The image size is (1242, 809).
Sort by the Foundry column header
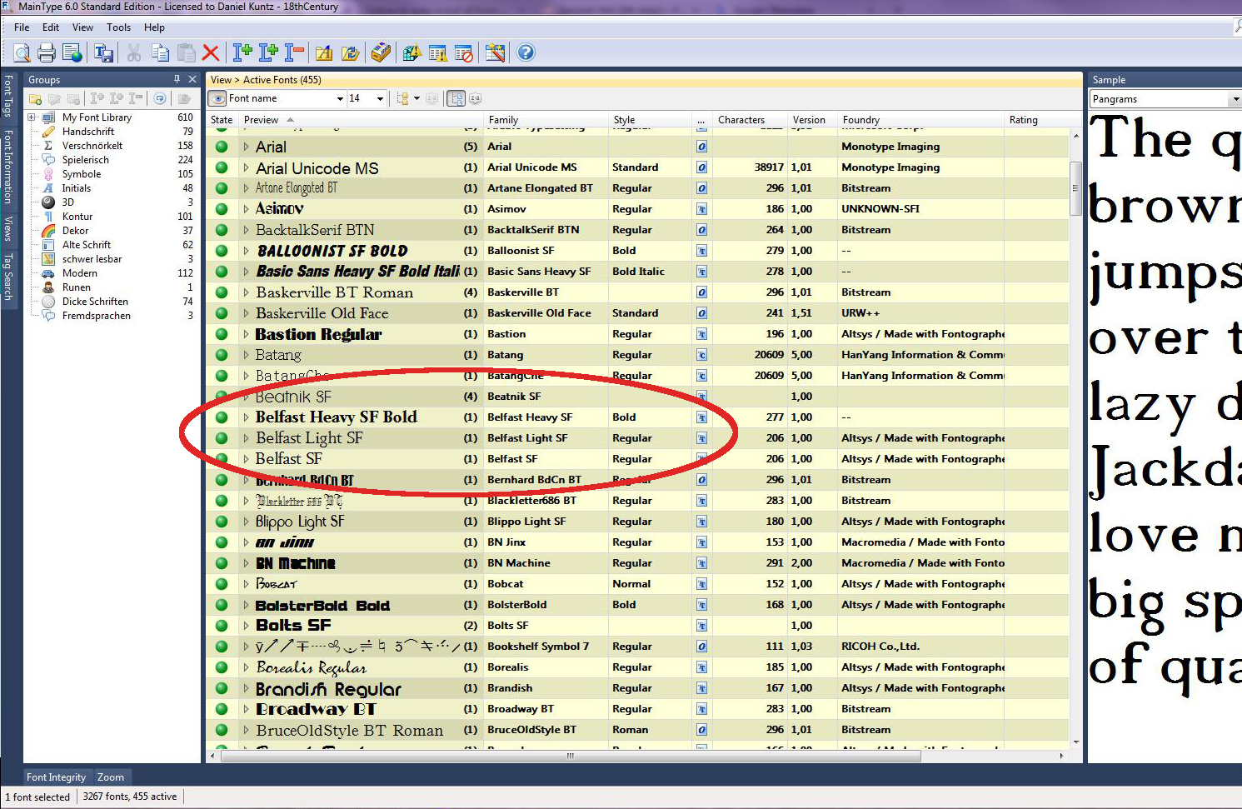pyautogui.click(x=920, y=120)
